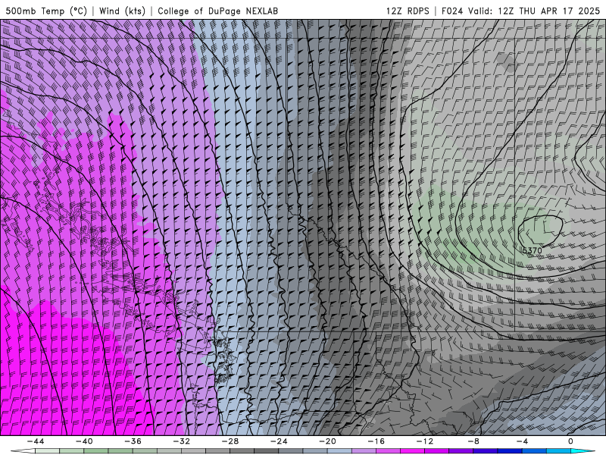Click the 'College of DuPage NEXLAB' text
The width and height of the screenshot is (606, 455).
217,11
